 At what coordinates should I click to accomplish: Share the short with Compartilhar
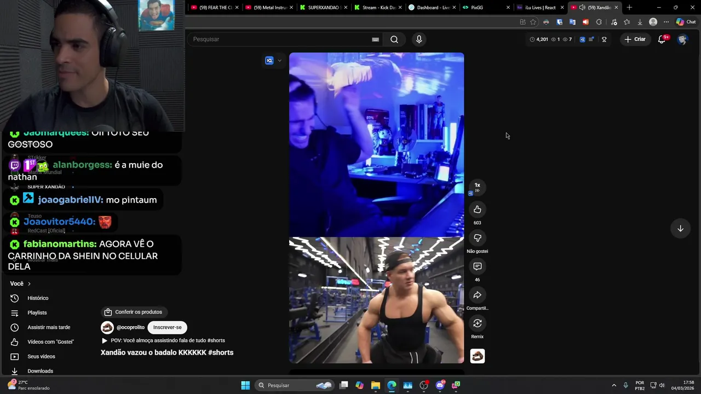click(477, 295)
